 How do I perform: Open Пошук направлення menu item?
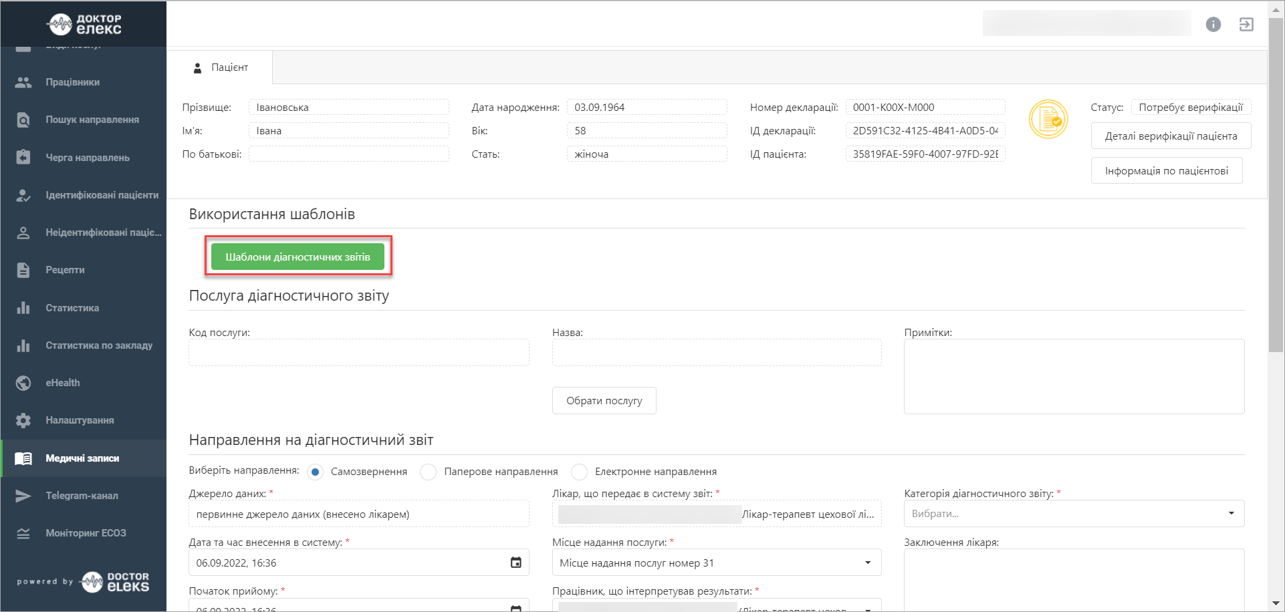pos(92,120)
